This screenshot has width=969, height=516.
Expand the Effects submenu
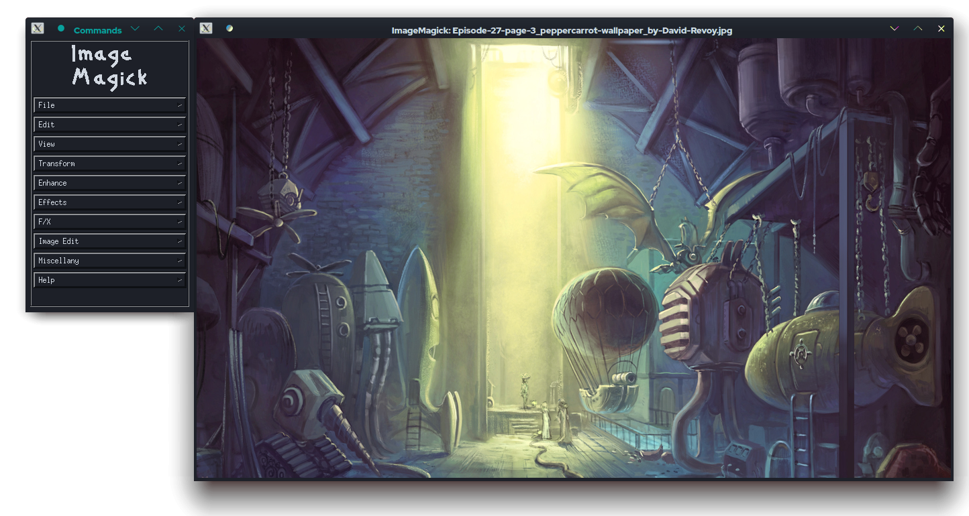(x=109, y=202)
